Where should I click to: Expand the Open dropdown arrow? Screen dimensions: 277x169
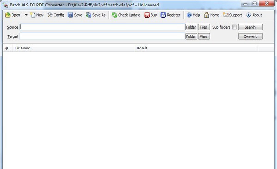(26, 15)
